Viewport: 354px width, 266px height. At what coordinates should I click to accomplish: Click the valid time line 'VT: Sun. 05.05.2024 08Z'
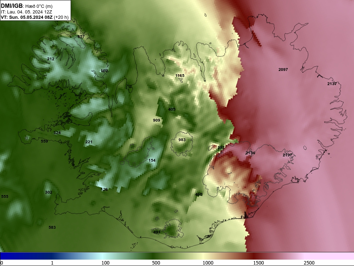27,17
